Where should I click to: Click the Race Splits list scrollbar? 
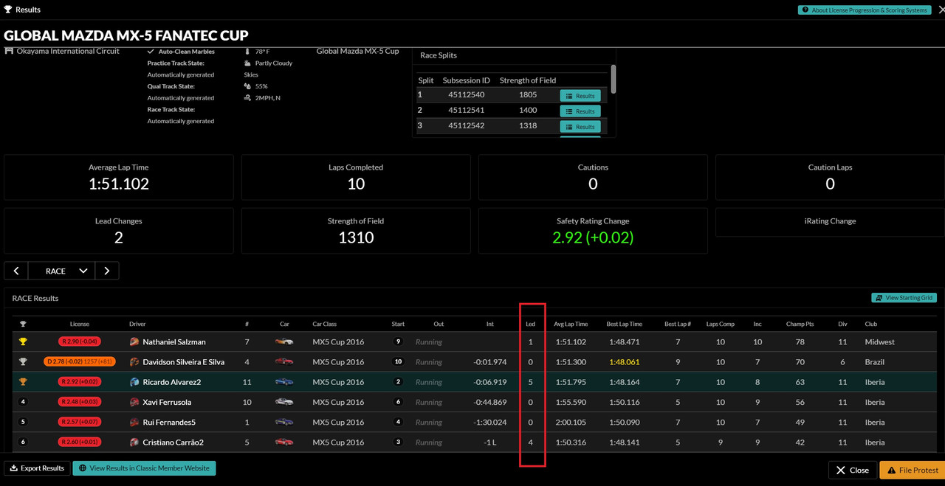tap(613, 79)
